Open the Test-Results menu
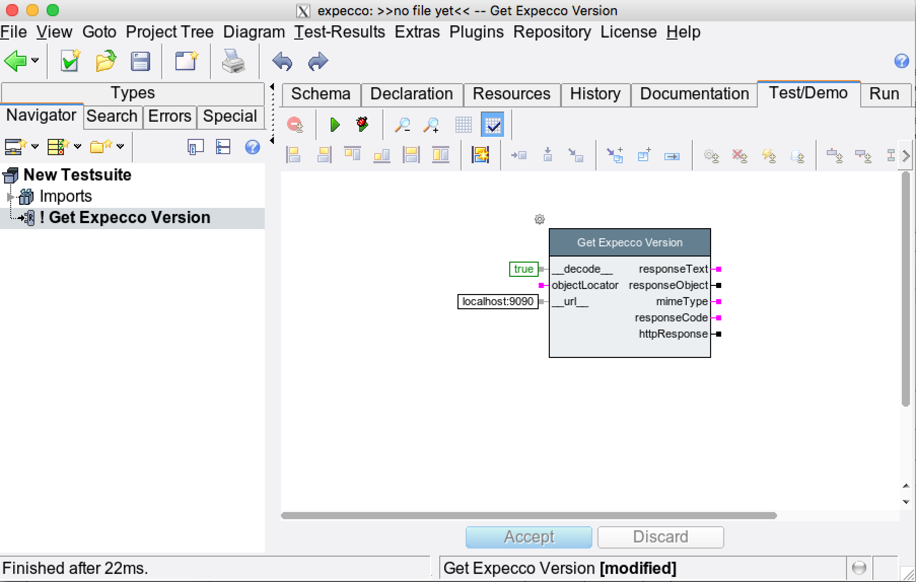Image resolution: width=916 pixels, height=582 pixels. pos(339,32)
